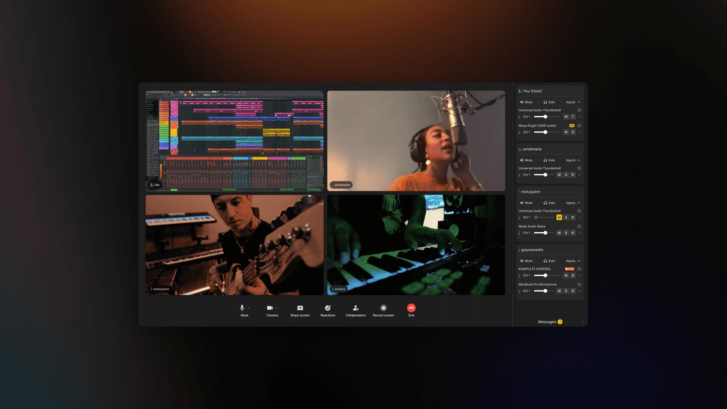Image resolution: width=727 pixels, height=409 pixels.
Task: Start recording with Record screen icon
Action: (383, 308)
